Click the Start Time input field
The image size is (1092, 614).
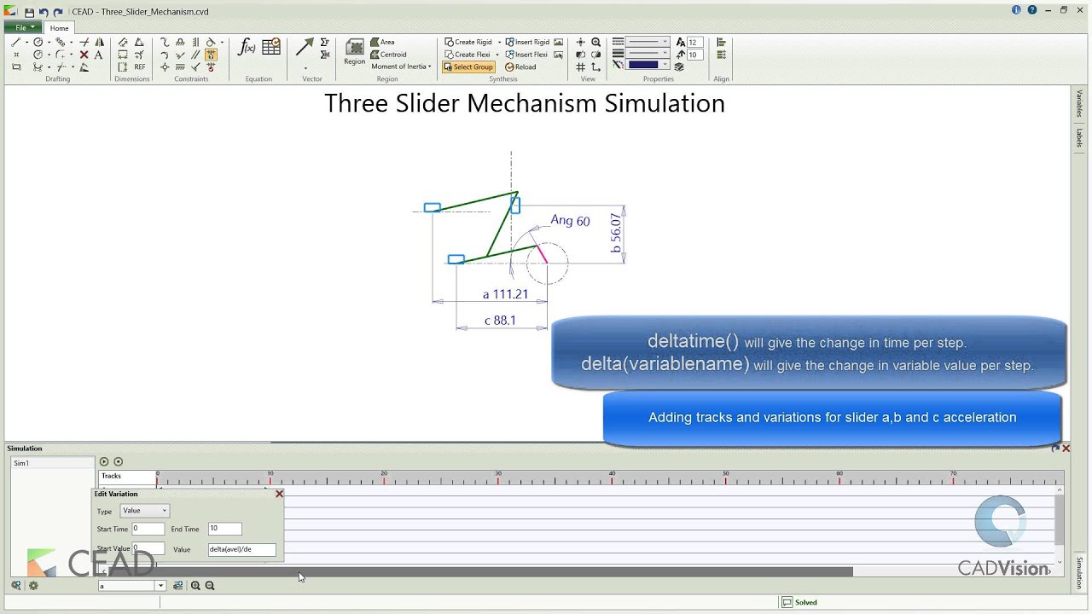pyautogui.click(x=148, y=529)
